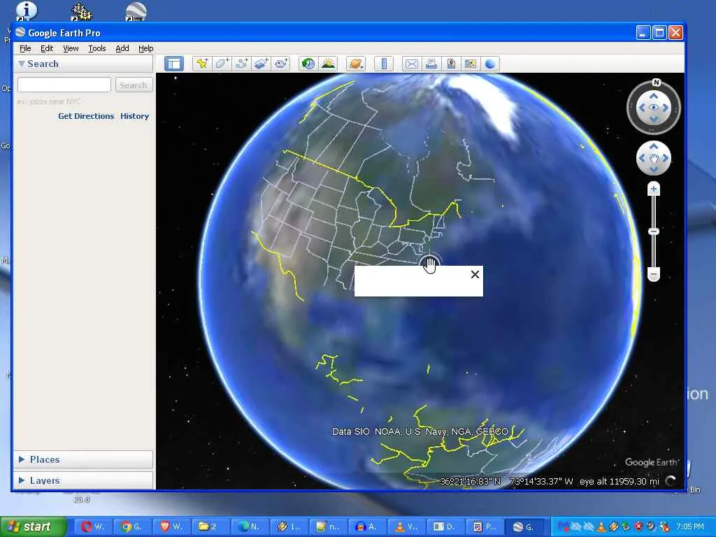This screenshot has width=716, height=537.
Task: Click the look-down arrow on the compass
Action: pos(654,119)
